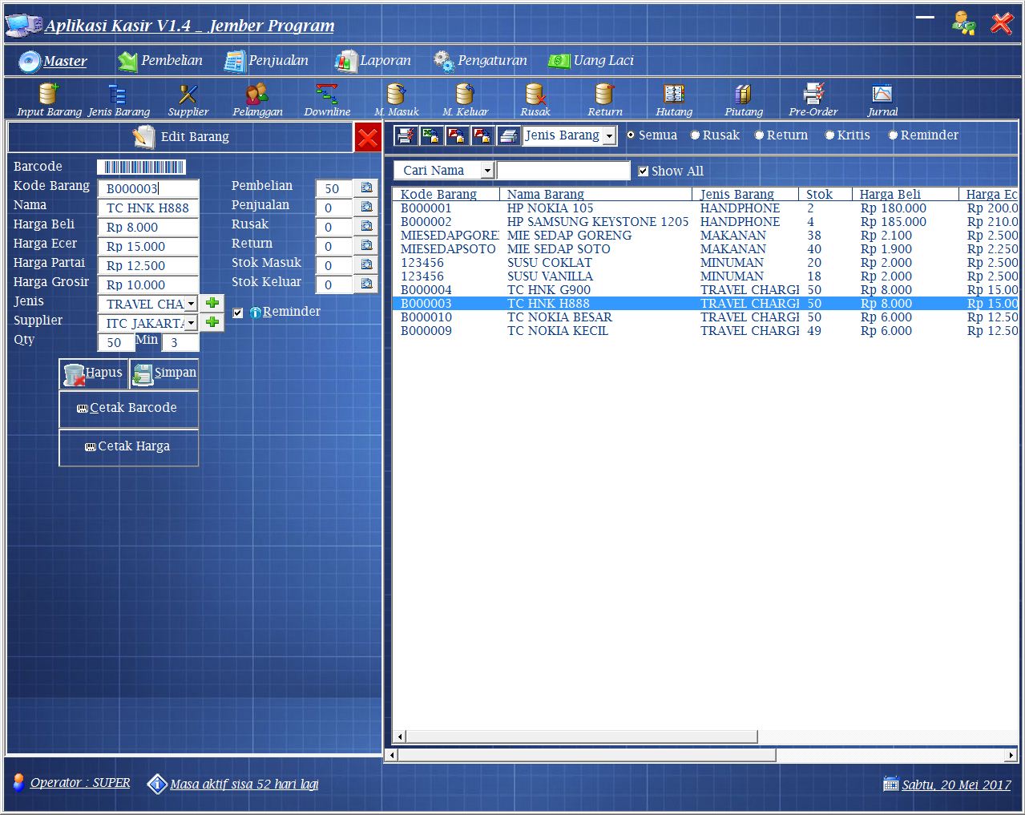Viewport: 1025px width, 815px height.
Task: Open the Master menu
Action: click(x=53, y=61)
